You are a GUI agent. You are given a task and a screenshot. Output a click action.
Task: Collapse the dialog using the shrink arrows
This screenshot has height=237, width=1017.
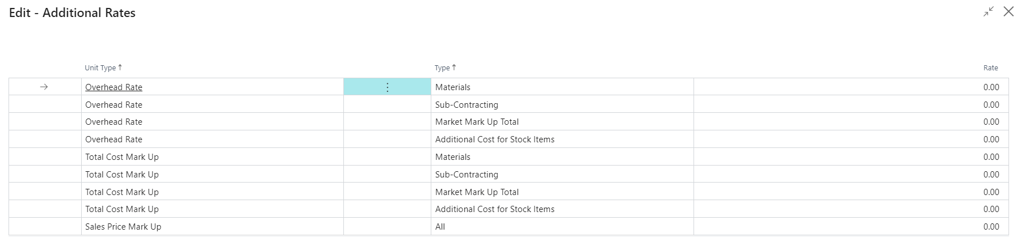[x=989, y=12]
